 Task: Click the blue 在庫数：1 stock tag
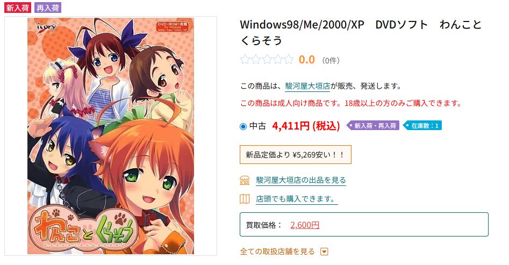[x=422, y=126]
